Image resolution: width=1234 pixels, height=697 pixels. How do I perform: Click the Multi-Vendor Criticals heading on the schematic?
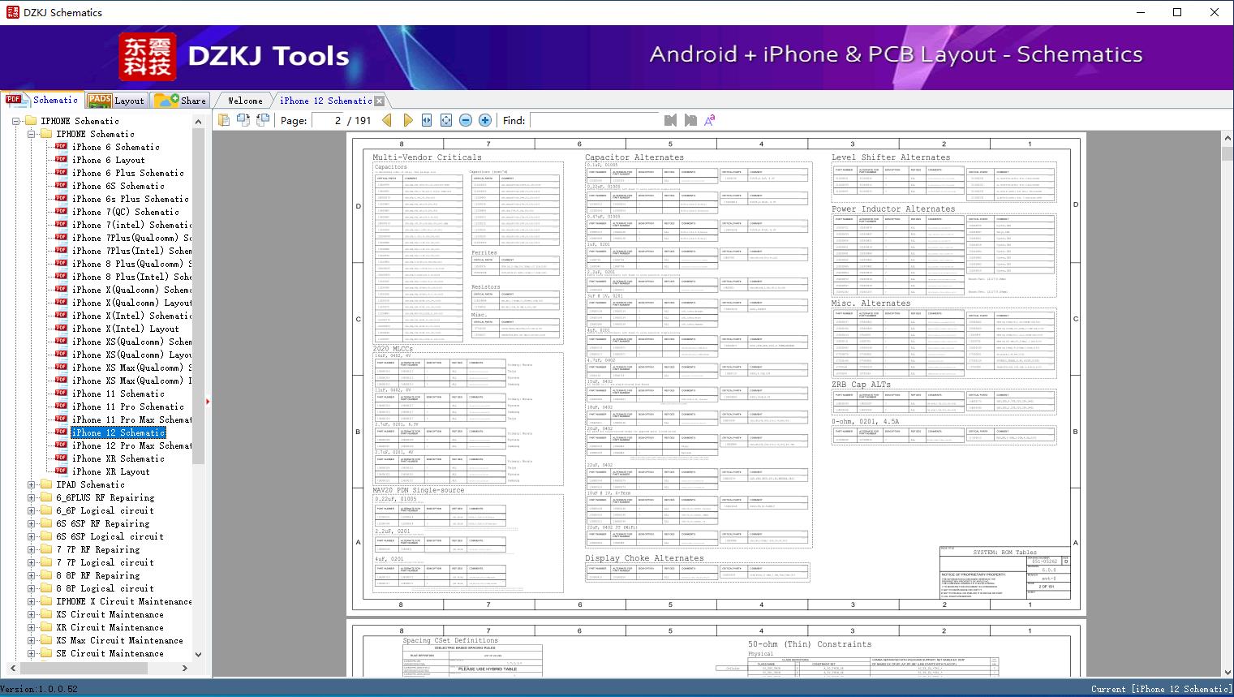[x=427, y=157]
